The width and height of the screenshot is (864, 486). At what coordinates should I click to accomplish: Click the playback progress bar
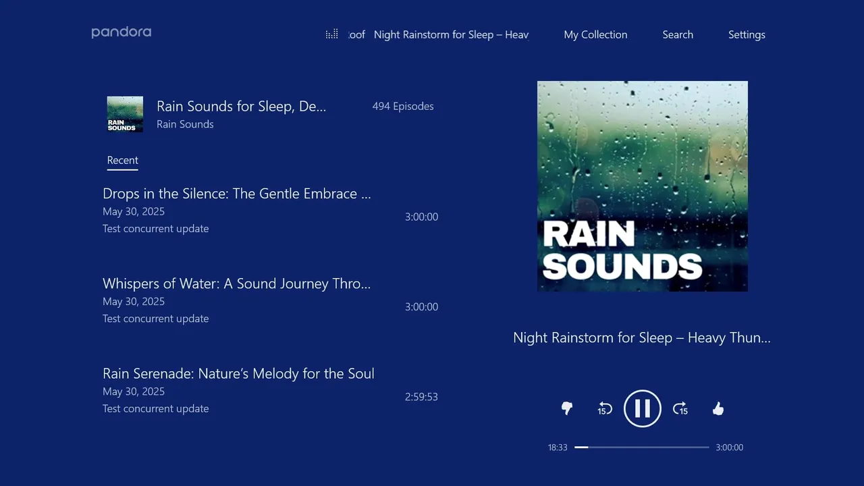642,447
